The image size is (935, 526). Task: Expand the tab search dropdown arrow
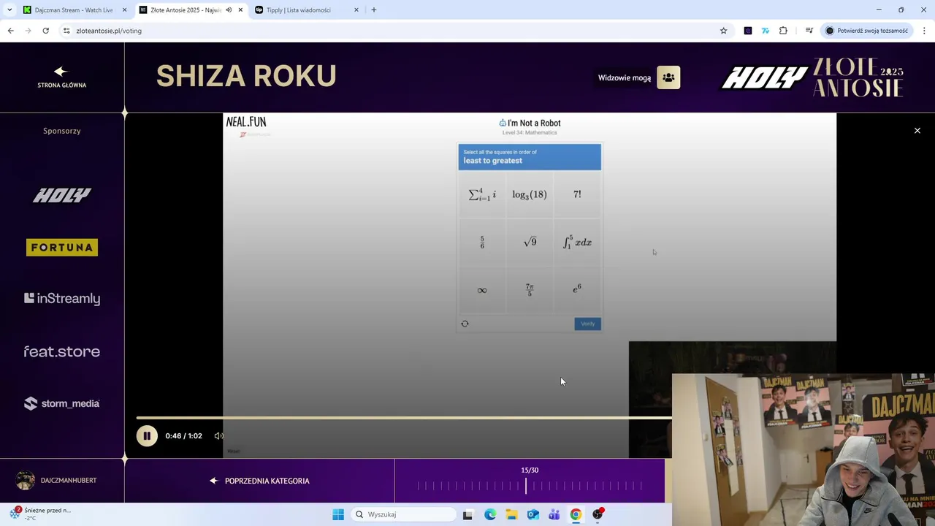click(x=9, y=10)
